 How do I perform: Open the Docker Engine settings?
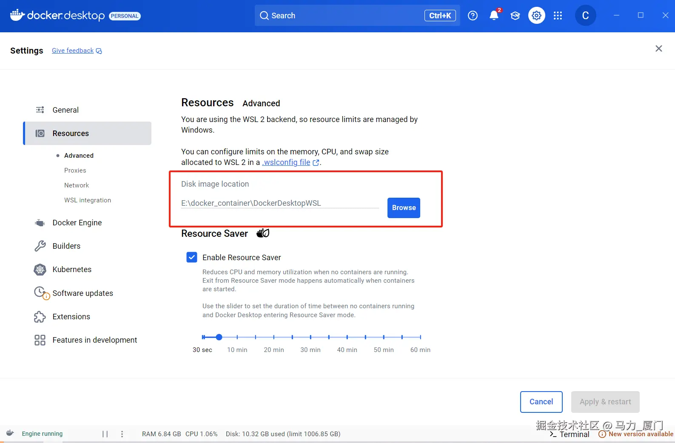click(x=87, y=223)
